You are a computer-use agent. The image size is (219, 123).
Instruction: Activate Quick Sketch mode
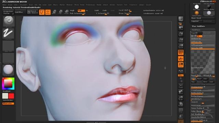(33, 12)
